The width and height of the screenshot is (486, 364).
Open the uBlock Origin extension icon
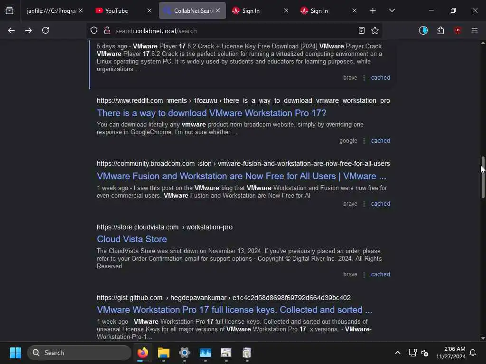point(458,30)
